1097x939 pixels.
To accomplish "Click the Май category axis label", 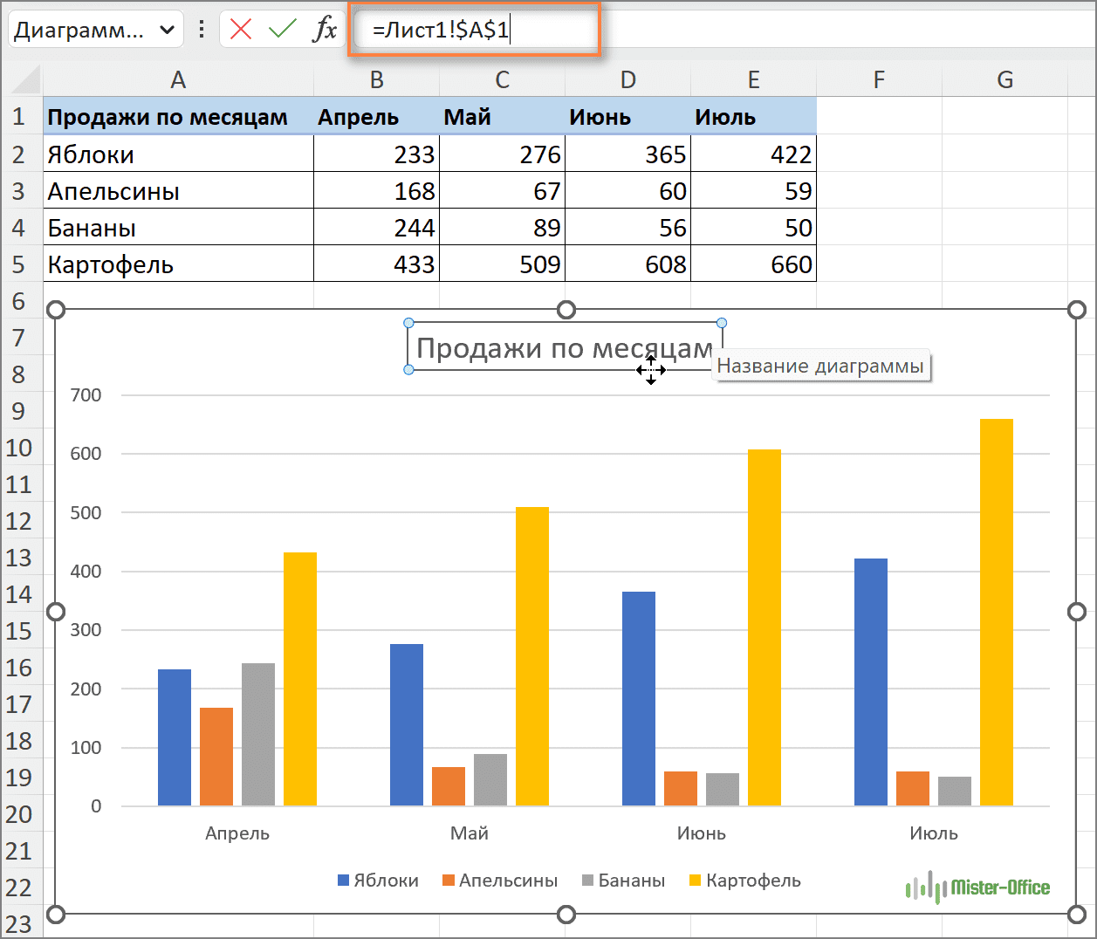I will tap(469, 833).
